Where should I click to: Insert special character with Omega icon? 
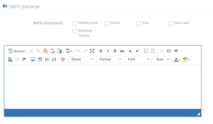[x=54, y=59]
